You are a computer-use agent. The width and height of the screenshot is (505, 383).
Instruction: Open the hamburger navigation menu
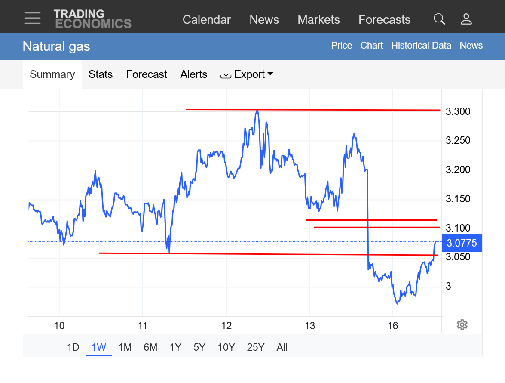[33, 19]
